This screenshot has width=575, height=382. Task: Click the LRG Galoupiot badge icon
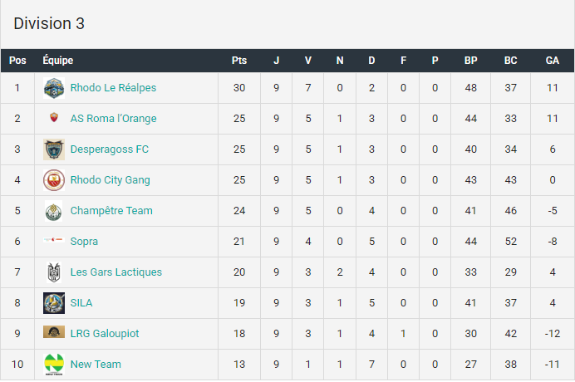(x=54, y=332)
